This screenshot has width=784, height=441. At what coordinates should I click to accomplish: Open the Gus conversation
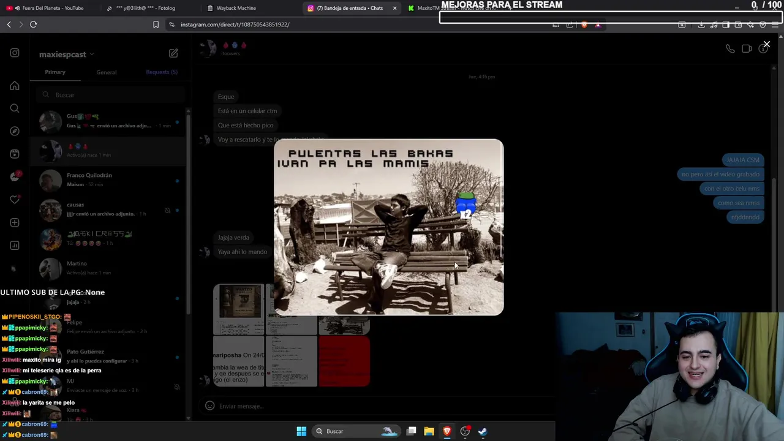pyautogui.click(x=108, y=121)
